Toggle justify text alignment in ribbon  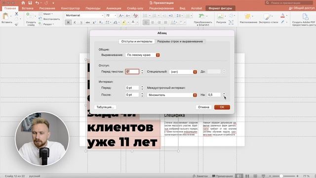(x=165, y=22)
